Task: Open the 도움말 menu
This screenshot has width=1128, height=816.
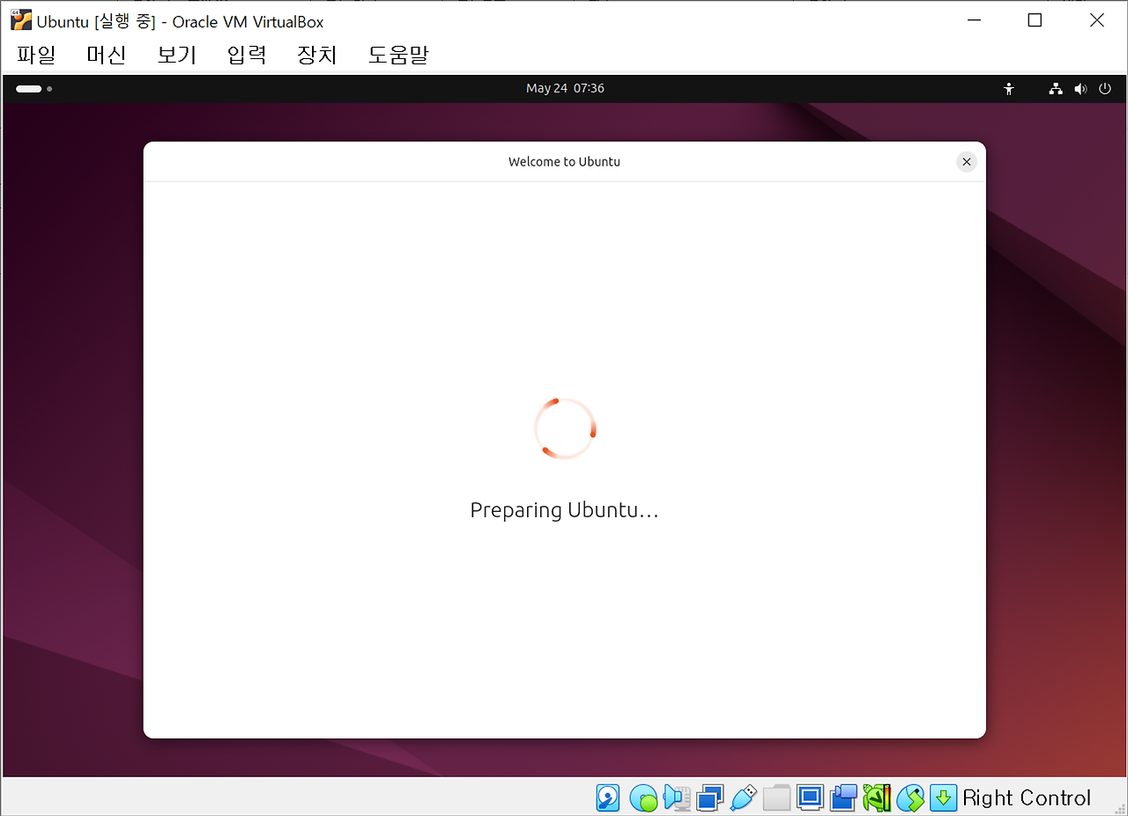Action: coord(398,55)
